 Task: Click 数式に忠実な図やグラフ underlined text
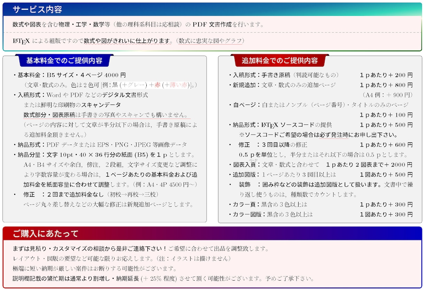pyautogui.click(x=210, y=41)
